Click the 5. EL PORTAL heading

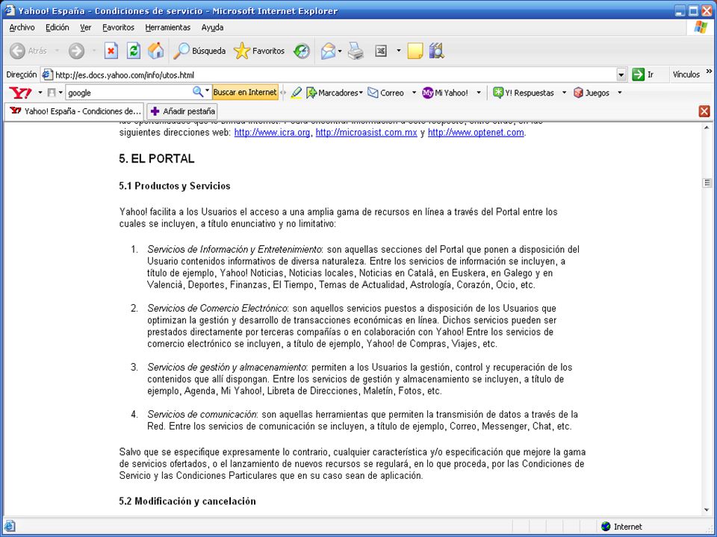pos(157,158)
